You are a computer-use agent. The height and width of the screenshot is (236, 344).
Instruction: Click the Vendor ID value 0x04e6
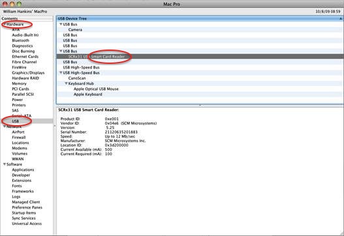pyautogui.click(x=112, y=123)
